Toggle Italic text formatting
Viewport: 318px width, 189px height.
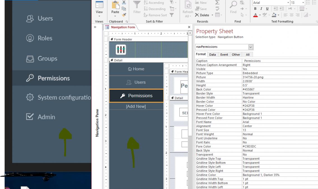pyautogui.click(x=261, y=9)
